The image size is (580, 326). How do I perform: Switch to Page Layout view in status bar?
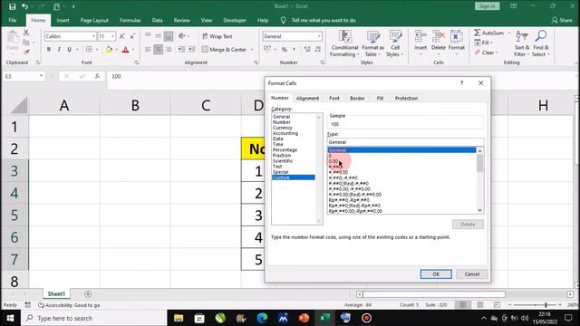[x=479, y=304]
